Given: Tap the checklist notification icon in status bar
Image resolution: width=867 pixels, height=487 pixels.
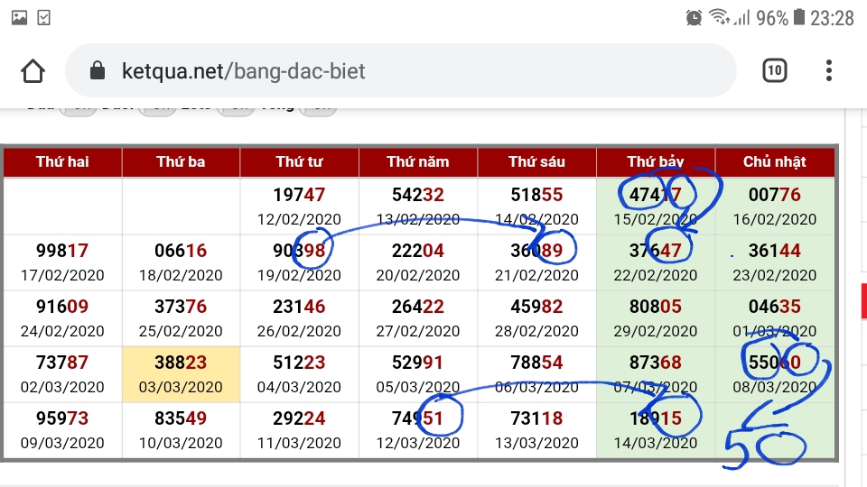Looking at the screenshot, I should click(43, 18).
